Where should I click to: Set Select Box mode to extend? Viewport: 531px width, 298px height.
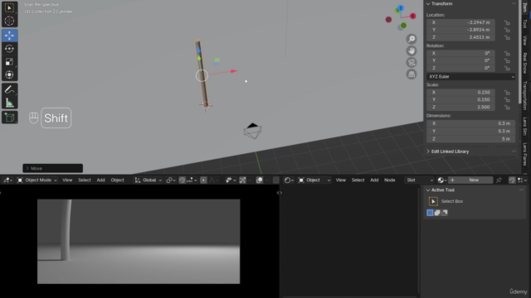click(437, 213)
